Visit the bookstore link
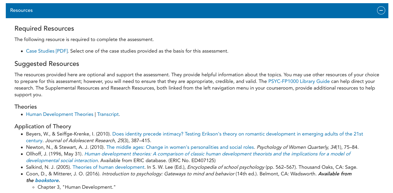Screen dimensions: 393x193 pos(47,181)
